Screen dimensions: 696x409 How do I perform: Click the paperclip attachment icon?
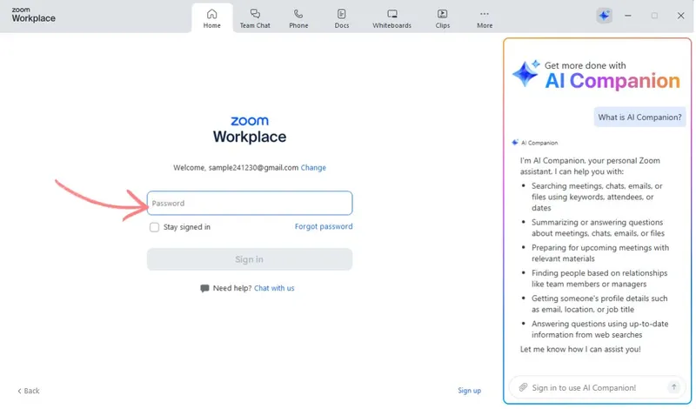523,387
